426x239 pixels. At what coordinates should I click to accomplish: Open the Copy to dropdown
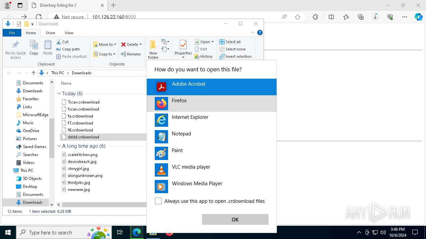click(104, 54)
